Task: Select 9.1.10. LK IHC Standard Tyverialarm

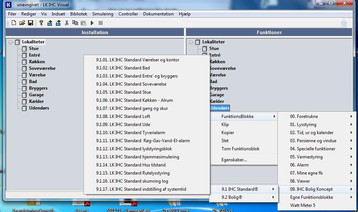Action: pos(131,133)
